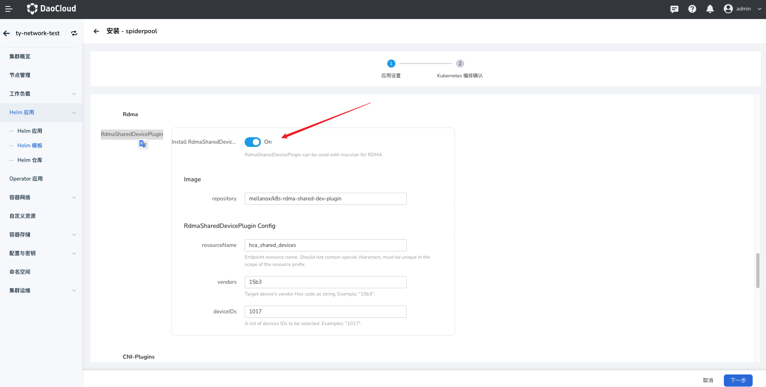Screen dimensions: 766x387
Task: Click the switch cluster icon beside ty-network-test
Action: 74,33
